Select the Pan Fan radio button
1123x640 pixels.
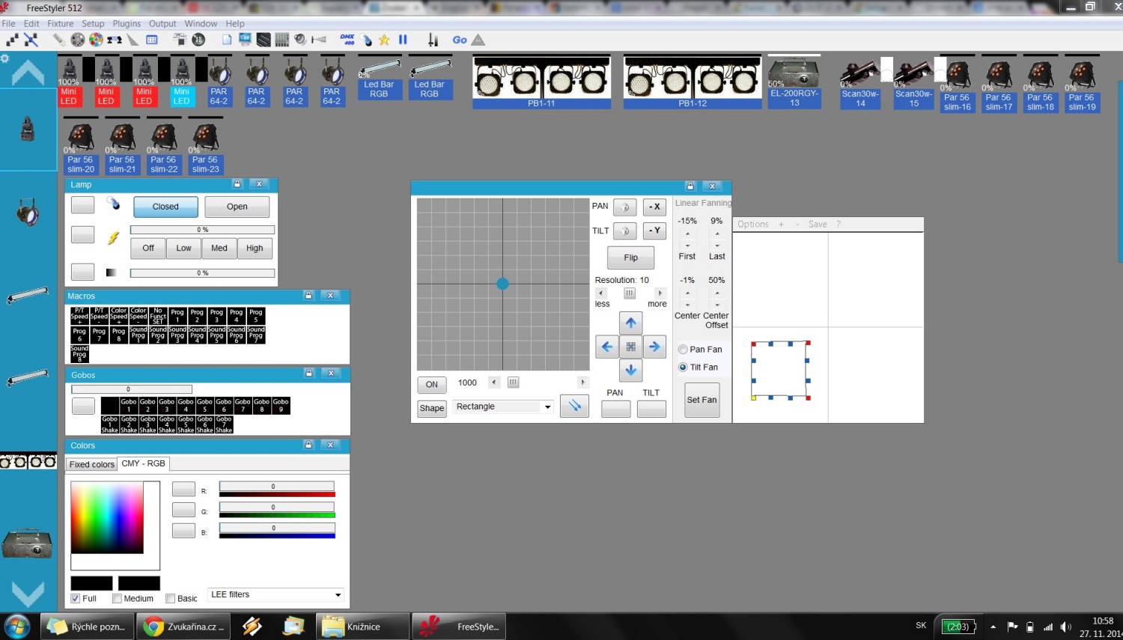click(x=683, y=350)
